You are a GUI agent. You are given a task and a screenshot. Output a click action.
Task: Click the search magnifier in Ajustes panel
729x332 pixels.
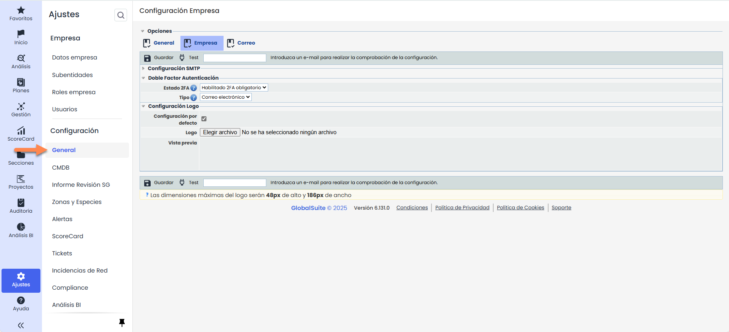[x=121, y=15]
